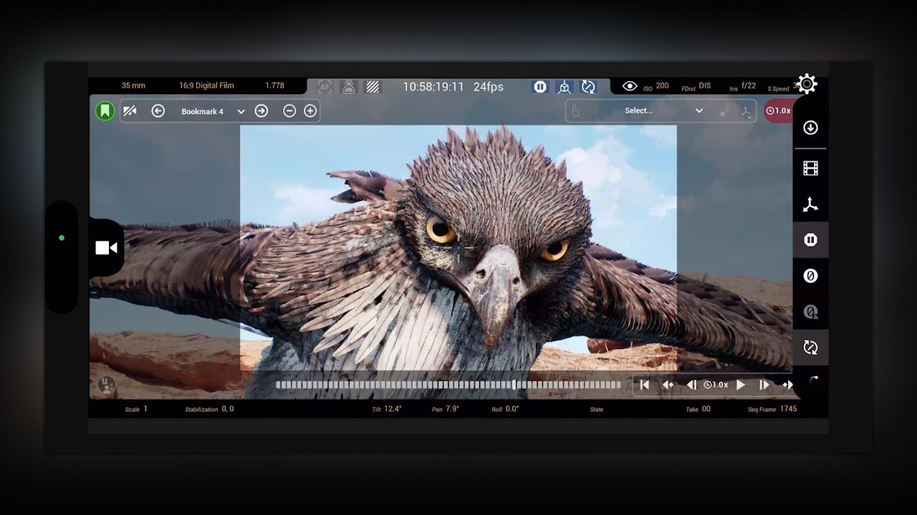The image size is (917, 515).
Task: Click the 16:9 Digital Film format label
Action: [x=206, y=86]
